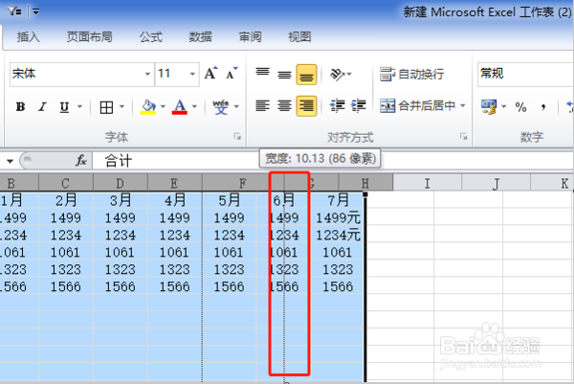Open font name dropdown 宋体

point(147,74)
